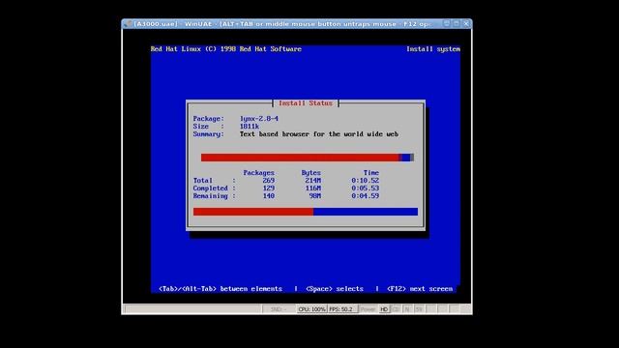
Task: Minimize the WinUAE window
Action: click(447, 23)
